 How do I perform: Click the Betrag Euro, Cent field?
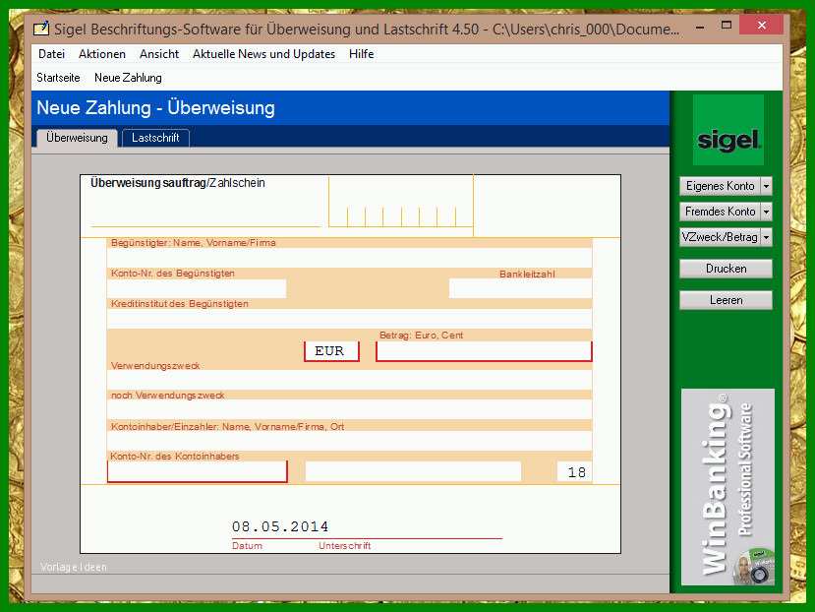[x=484, y=351]
